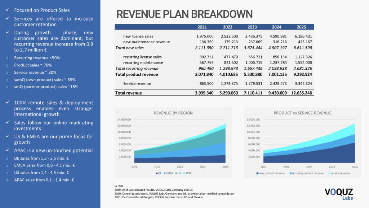The height and width of the screenshot is (208, 369).
Task: Click the 'Total product revenue' row label
Action: point(137,74)
